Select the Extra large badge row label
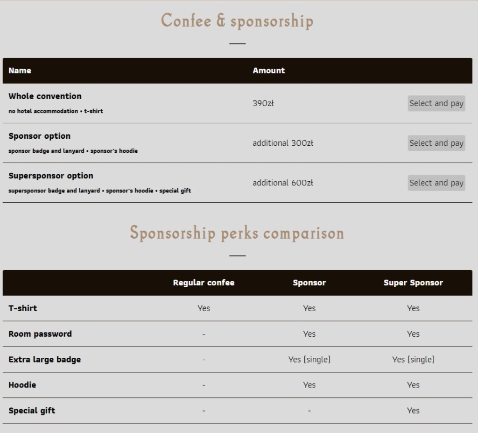The width and height of the screenshot is (478, 433). tap(44, 360)
